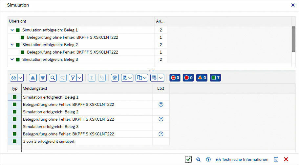299x165 pixels.
Task: Toggle the red circle error messages filter
Action: click(x=188, y=78)
